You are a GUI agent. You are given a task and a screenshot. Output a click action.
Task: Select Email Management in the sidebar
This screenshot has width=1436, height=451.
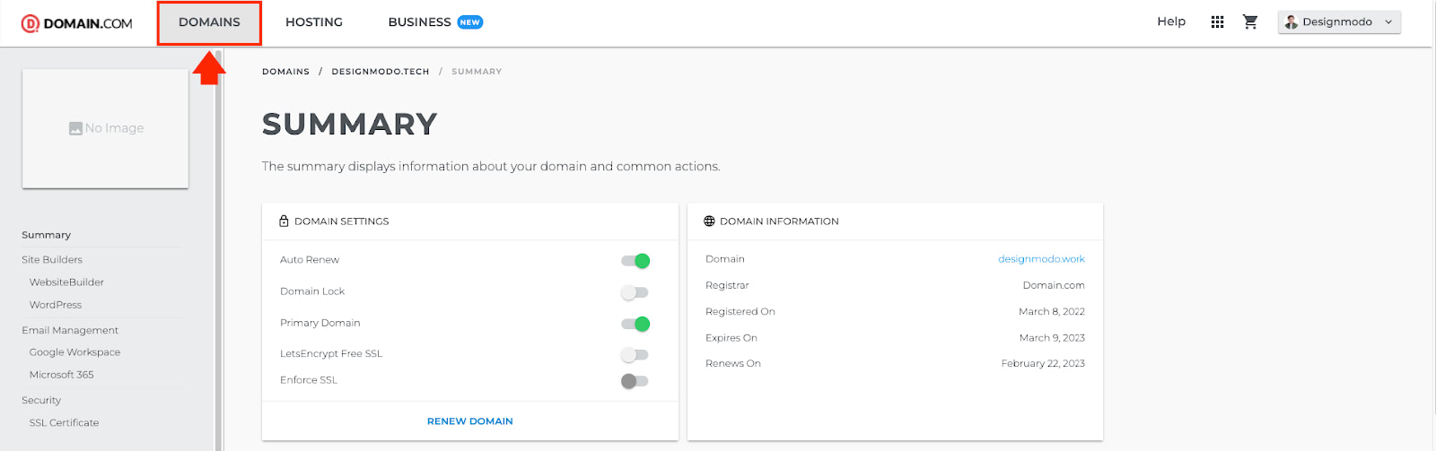coord(70,331)
